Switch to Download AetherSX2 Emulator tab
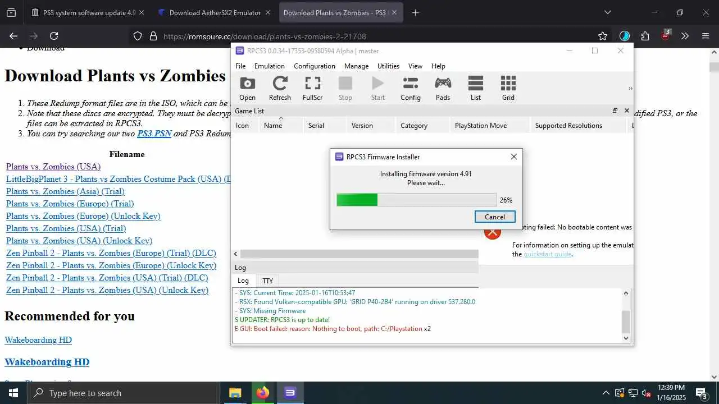Screen dimensions: 719x404 [215, 12]
